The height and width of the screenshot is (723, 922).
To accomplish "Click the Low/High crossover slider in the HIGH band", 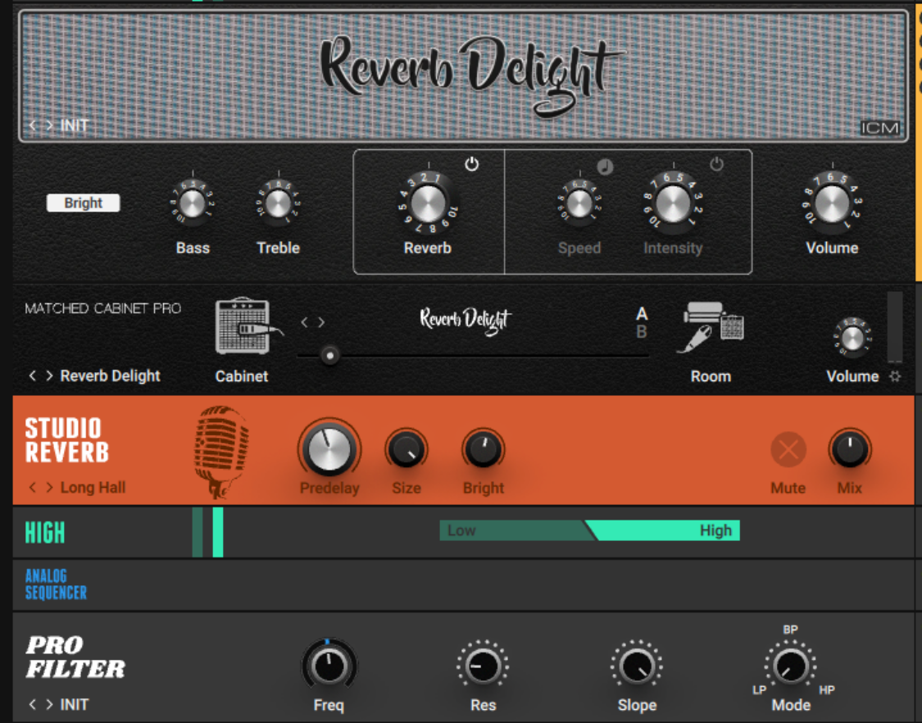I will [x=590, y=530].
